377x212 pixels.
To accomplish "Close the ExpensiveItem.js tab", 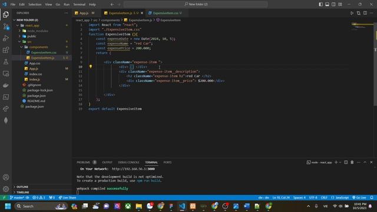I will pyautogui.click(x=142, y=13).
